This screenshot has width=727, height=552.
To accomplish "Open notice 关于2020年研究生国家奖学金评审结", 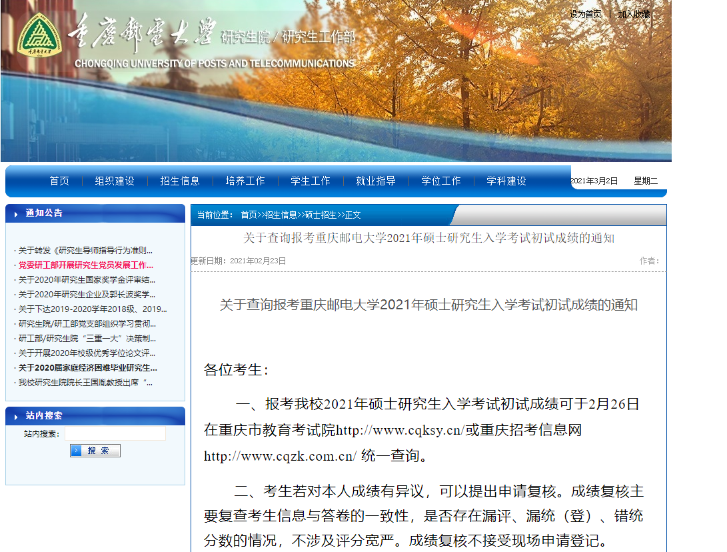I will click(87, 280).
